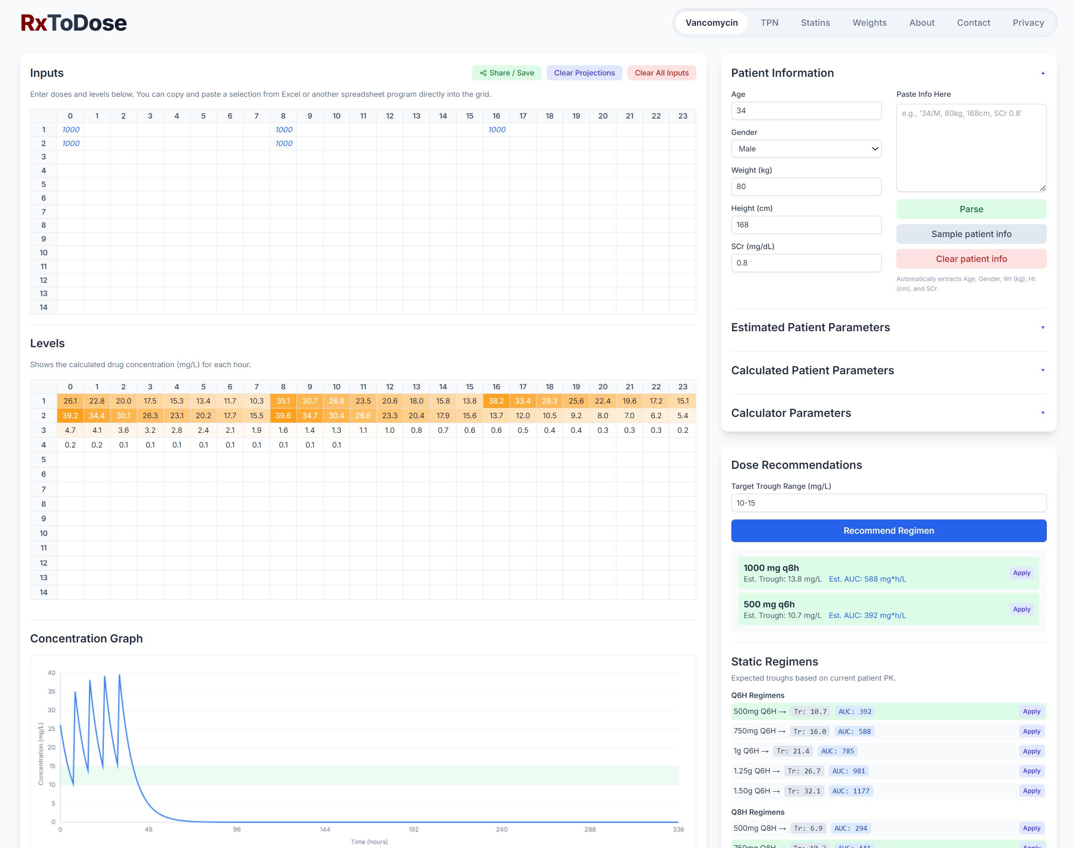
Task: Open the Gender dropdown
Action: (x=805, y=149)
